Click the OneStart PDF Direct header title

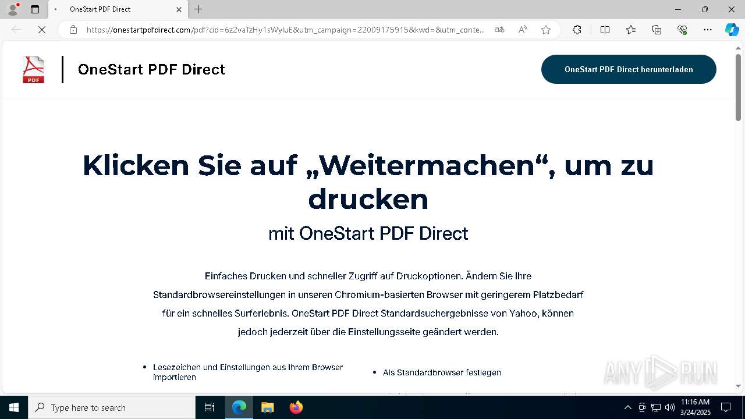pos(151,69)
